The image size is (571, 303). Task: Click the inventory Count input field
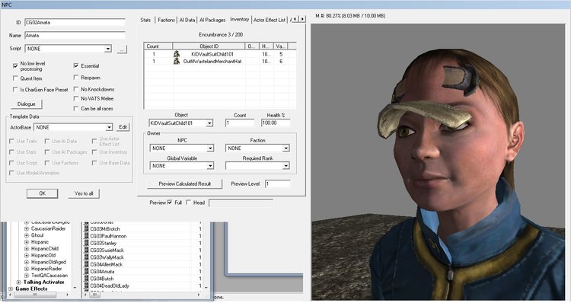[240, 123]
